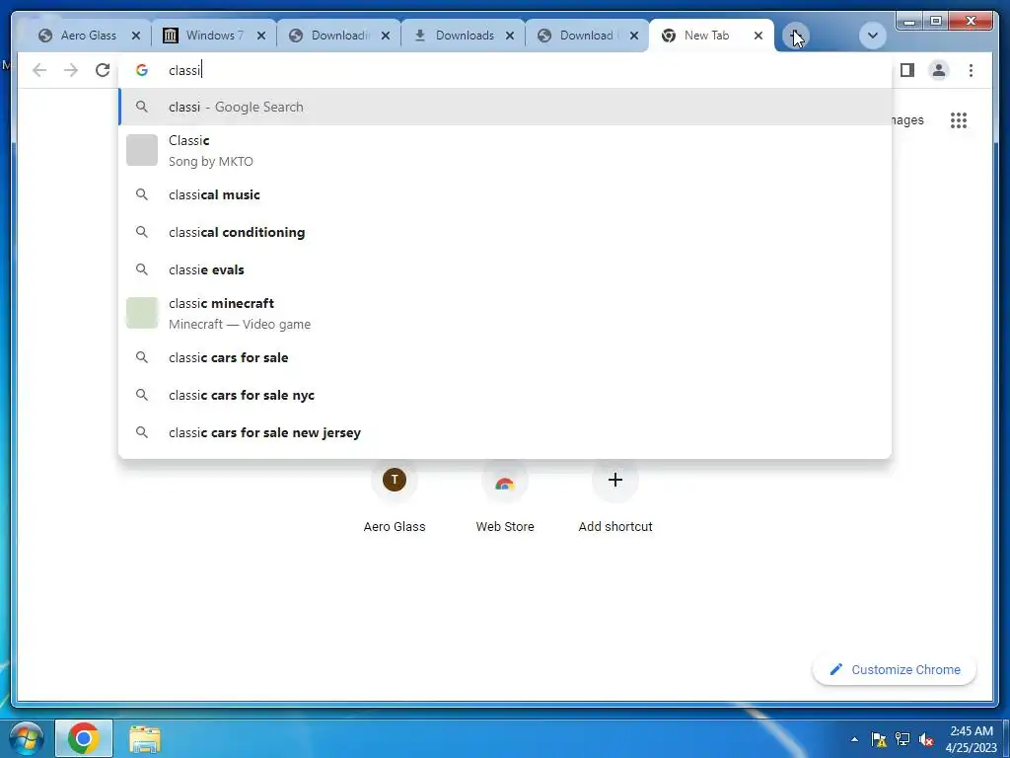Open Windows Explorer from the taskbar
Screen dimensions: 1010x758
145,739
